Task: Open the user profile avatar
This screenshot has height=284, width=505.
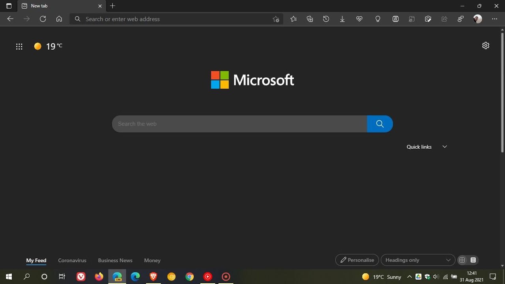Action: pos(478,19)
